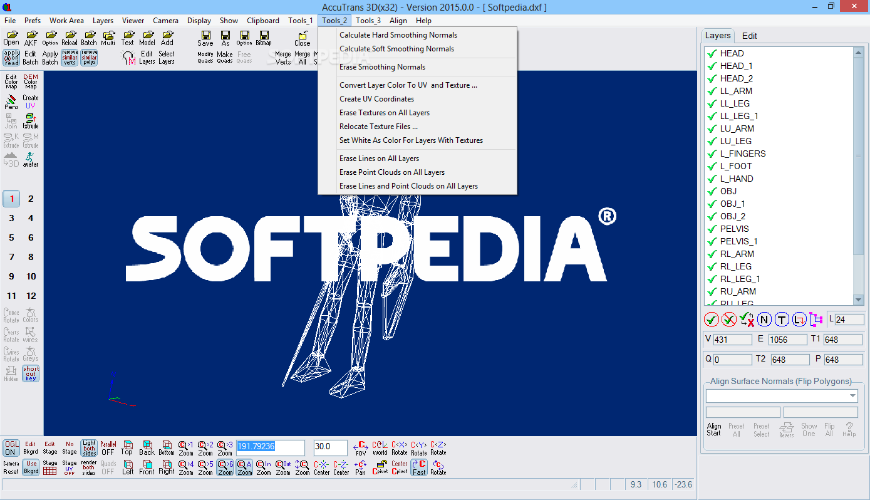Switch to the Bottom view

[x=167, y=447]
